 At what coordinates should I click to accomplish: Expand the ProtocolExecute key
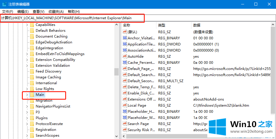click(27, 124)
